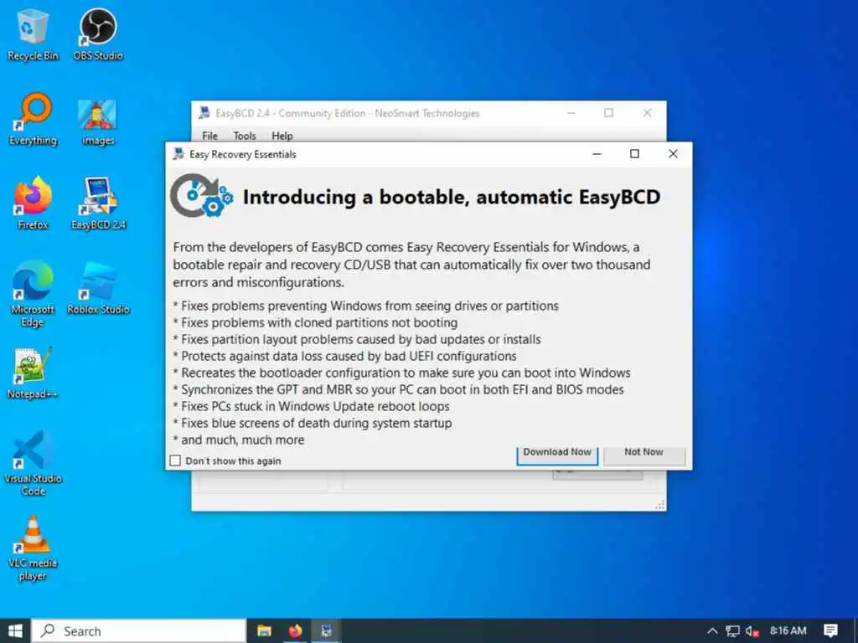The width and height of the screenshot is (858, 643).
Task: Click the "Introducing a bootable, automatic EasyBCD" heading
Action: [452, 197]
